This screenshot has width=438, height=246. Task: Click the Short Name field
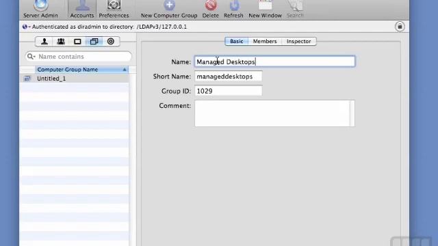pyautogui.click(x=229, y=76)
